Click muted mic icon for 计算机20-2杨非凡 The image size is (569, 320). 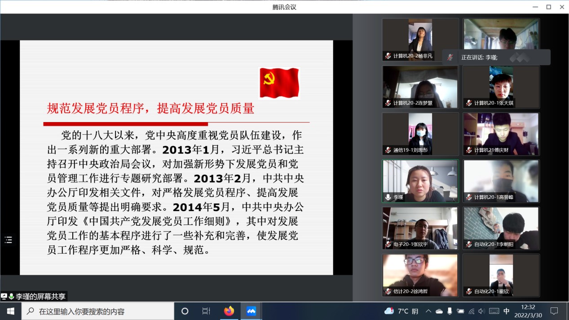point(388,56)
